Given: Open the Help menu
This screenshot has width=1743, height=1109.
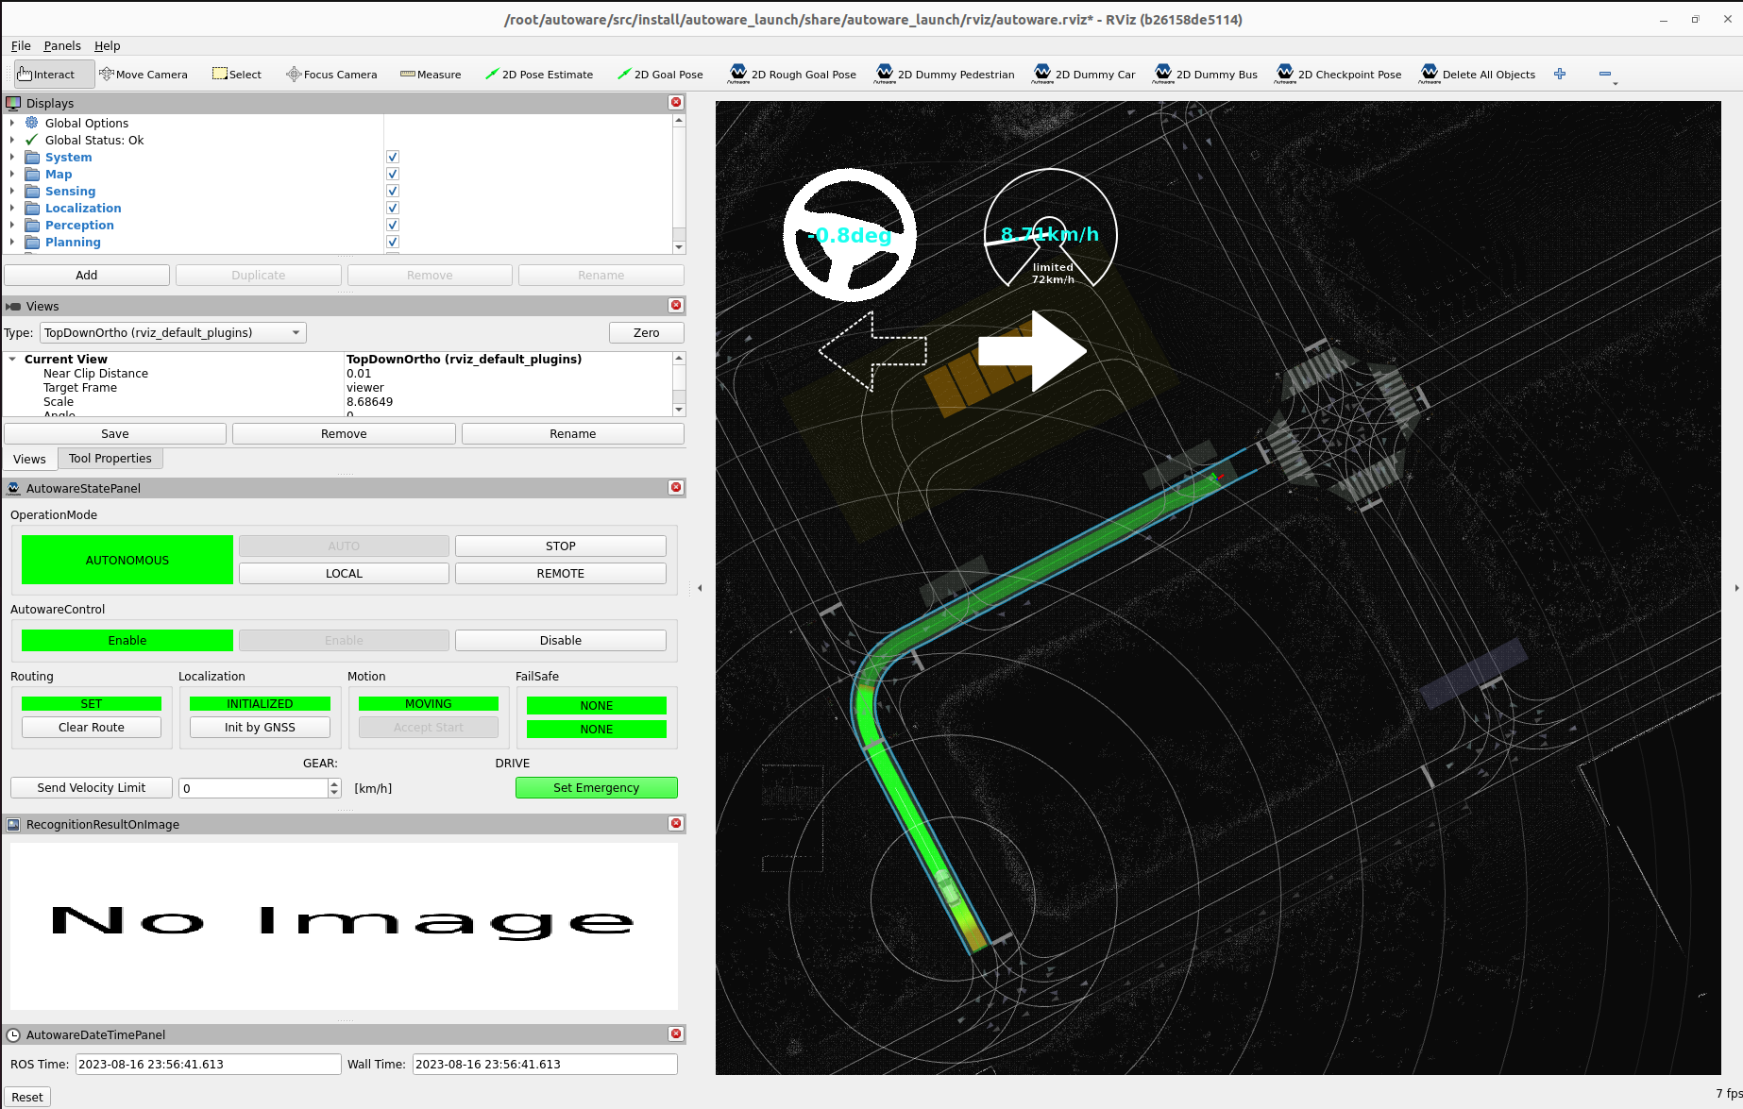Looking at the screenshot, I should point(107,45).
